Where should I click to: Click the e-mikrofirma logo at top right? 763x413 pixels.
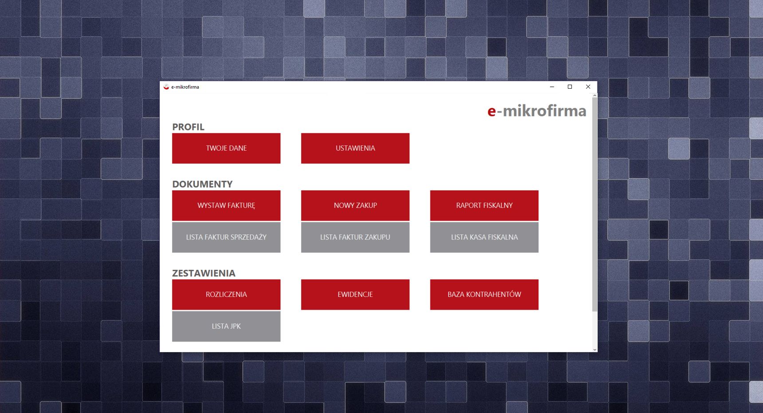coord(537,110)
